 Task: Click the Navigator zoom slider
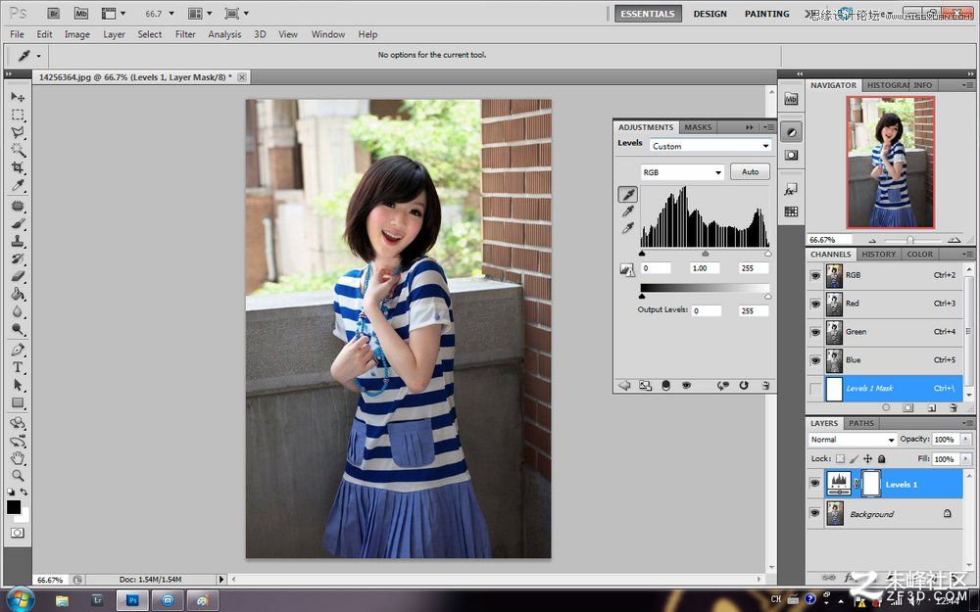tap(910, 240)
